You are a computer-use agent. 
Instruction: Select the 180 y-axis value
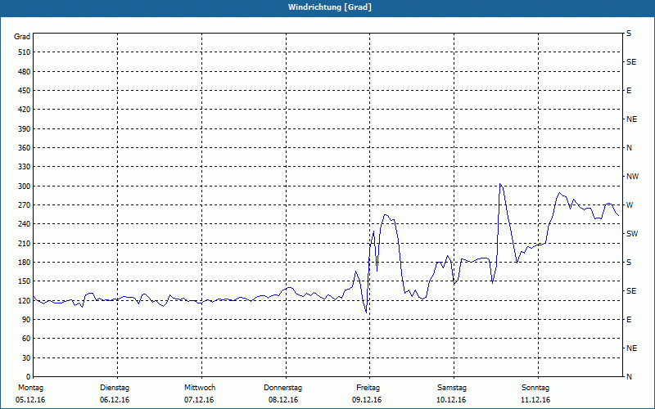click(25, 262)
